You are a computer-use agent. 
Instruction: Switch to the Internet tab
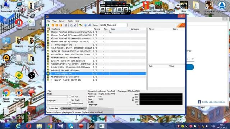[x=67, y=108]
